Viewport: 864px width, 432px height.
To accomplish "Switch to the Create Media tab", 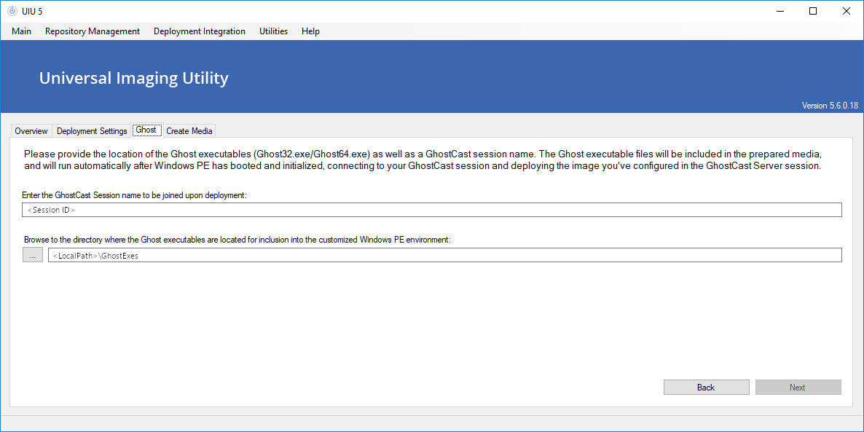I will point(189,131).
